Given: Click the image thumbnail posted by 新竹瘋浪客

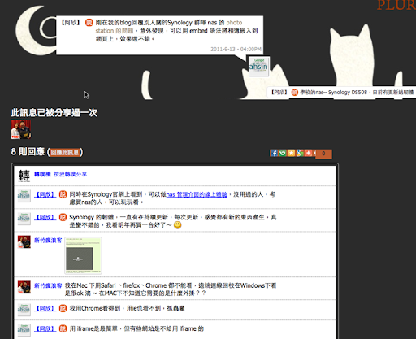Looking at the screenshot, I should (x=83, y=255).
